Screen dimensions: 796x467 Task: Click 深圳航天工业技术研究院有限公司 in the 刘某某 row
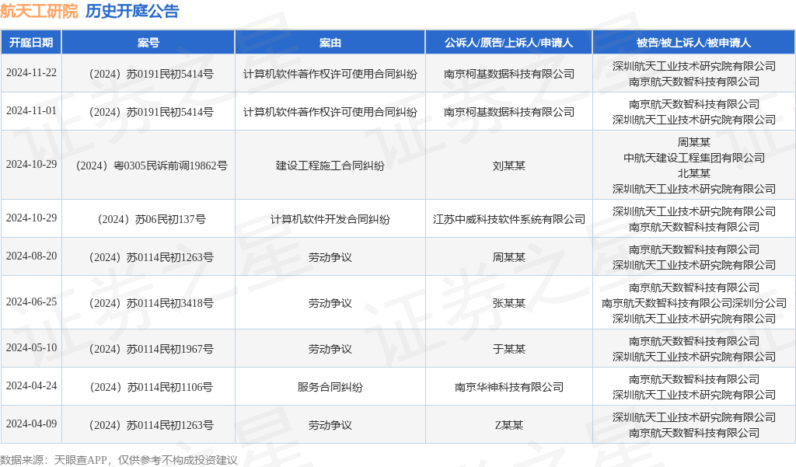[x=694, y=189]
